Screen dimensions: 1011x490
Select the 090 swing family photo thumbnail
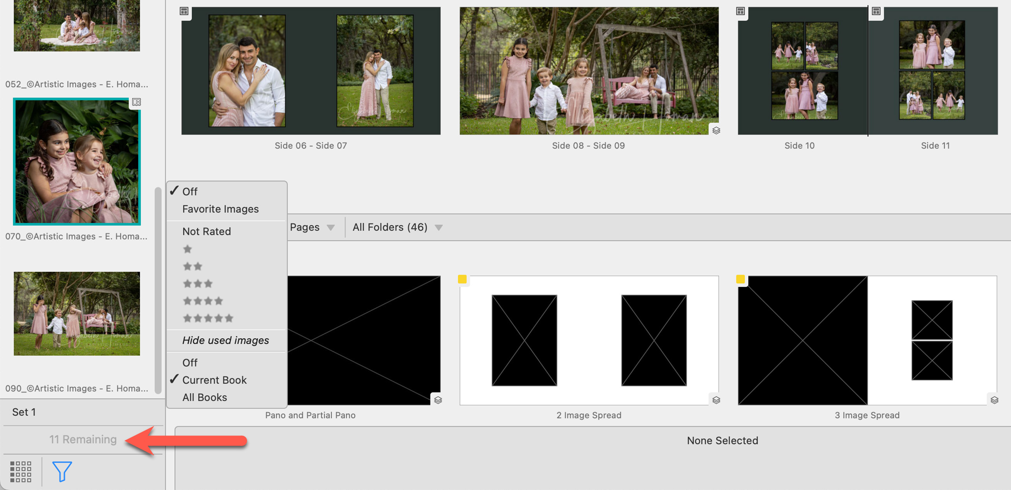(x=77, y=313)
